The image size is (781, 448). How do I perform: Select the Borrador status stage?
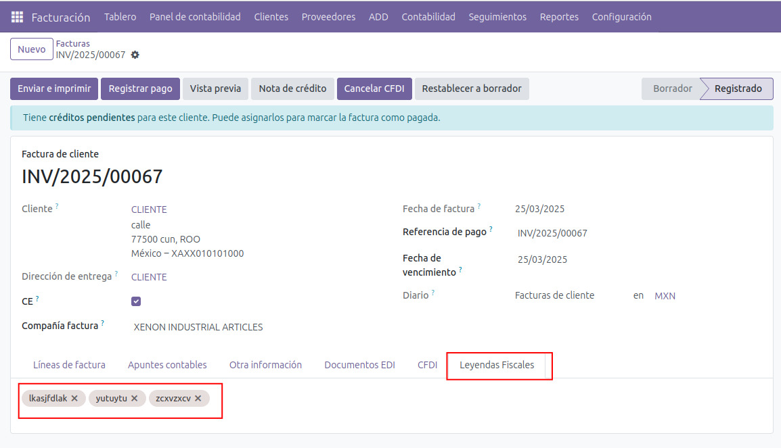pyautogui.click(x=672, y=89)
